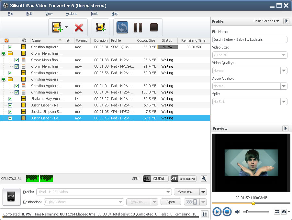Open the Tools menu
Viewport: 292px width, 220px height.
point(94,14)
